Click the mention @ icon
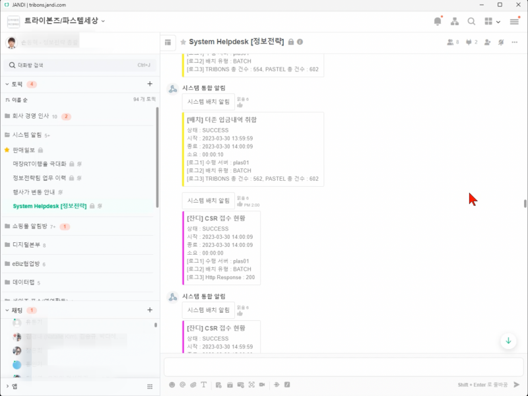The height and width of the screenshot is (396, 528). click(182, 384)
